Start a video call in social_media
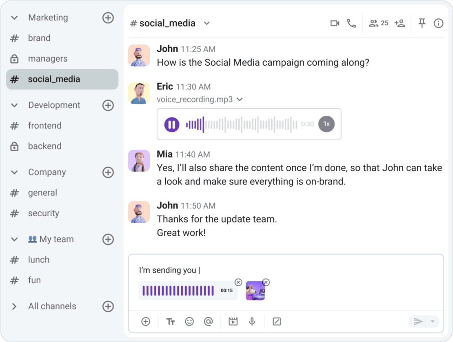The height and width of the screenshot is (342, 453). (335, 23)
